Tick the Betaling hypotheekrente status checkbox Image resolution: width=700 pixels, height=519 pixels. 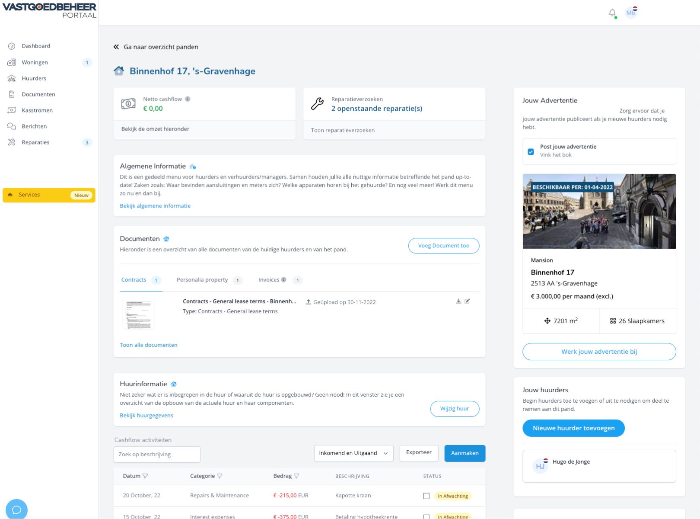tap(426, 517)
